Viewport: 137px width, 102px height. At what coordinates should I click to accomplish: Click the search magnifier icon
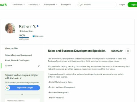tap(80, 5)
